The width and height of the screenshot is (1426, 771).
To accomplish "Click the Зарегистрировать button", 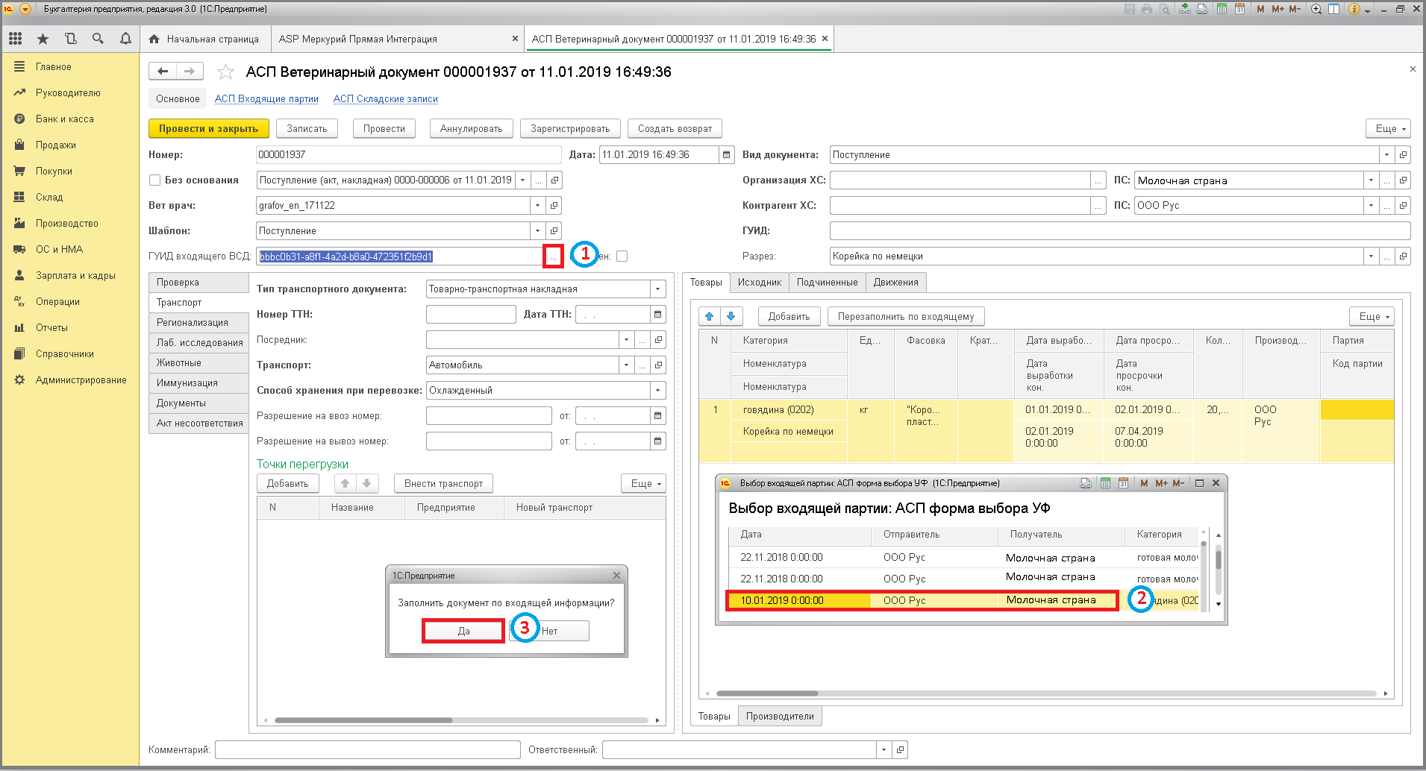I will [x=570, y=128].
